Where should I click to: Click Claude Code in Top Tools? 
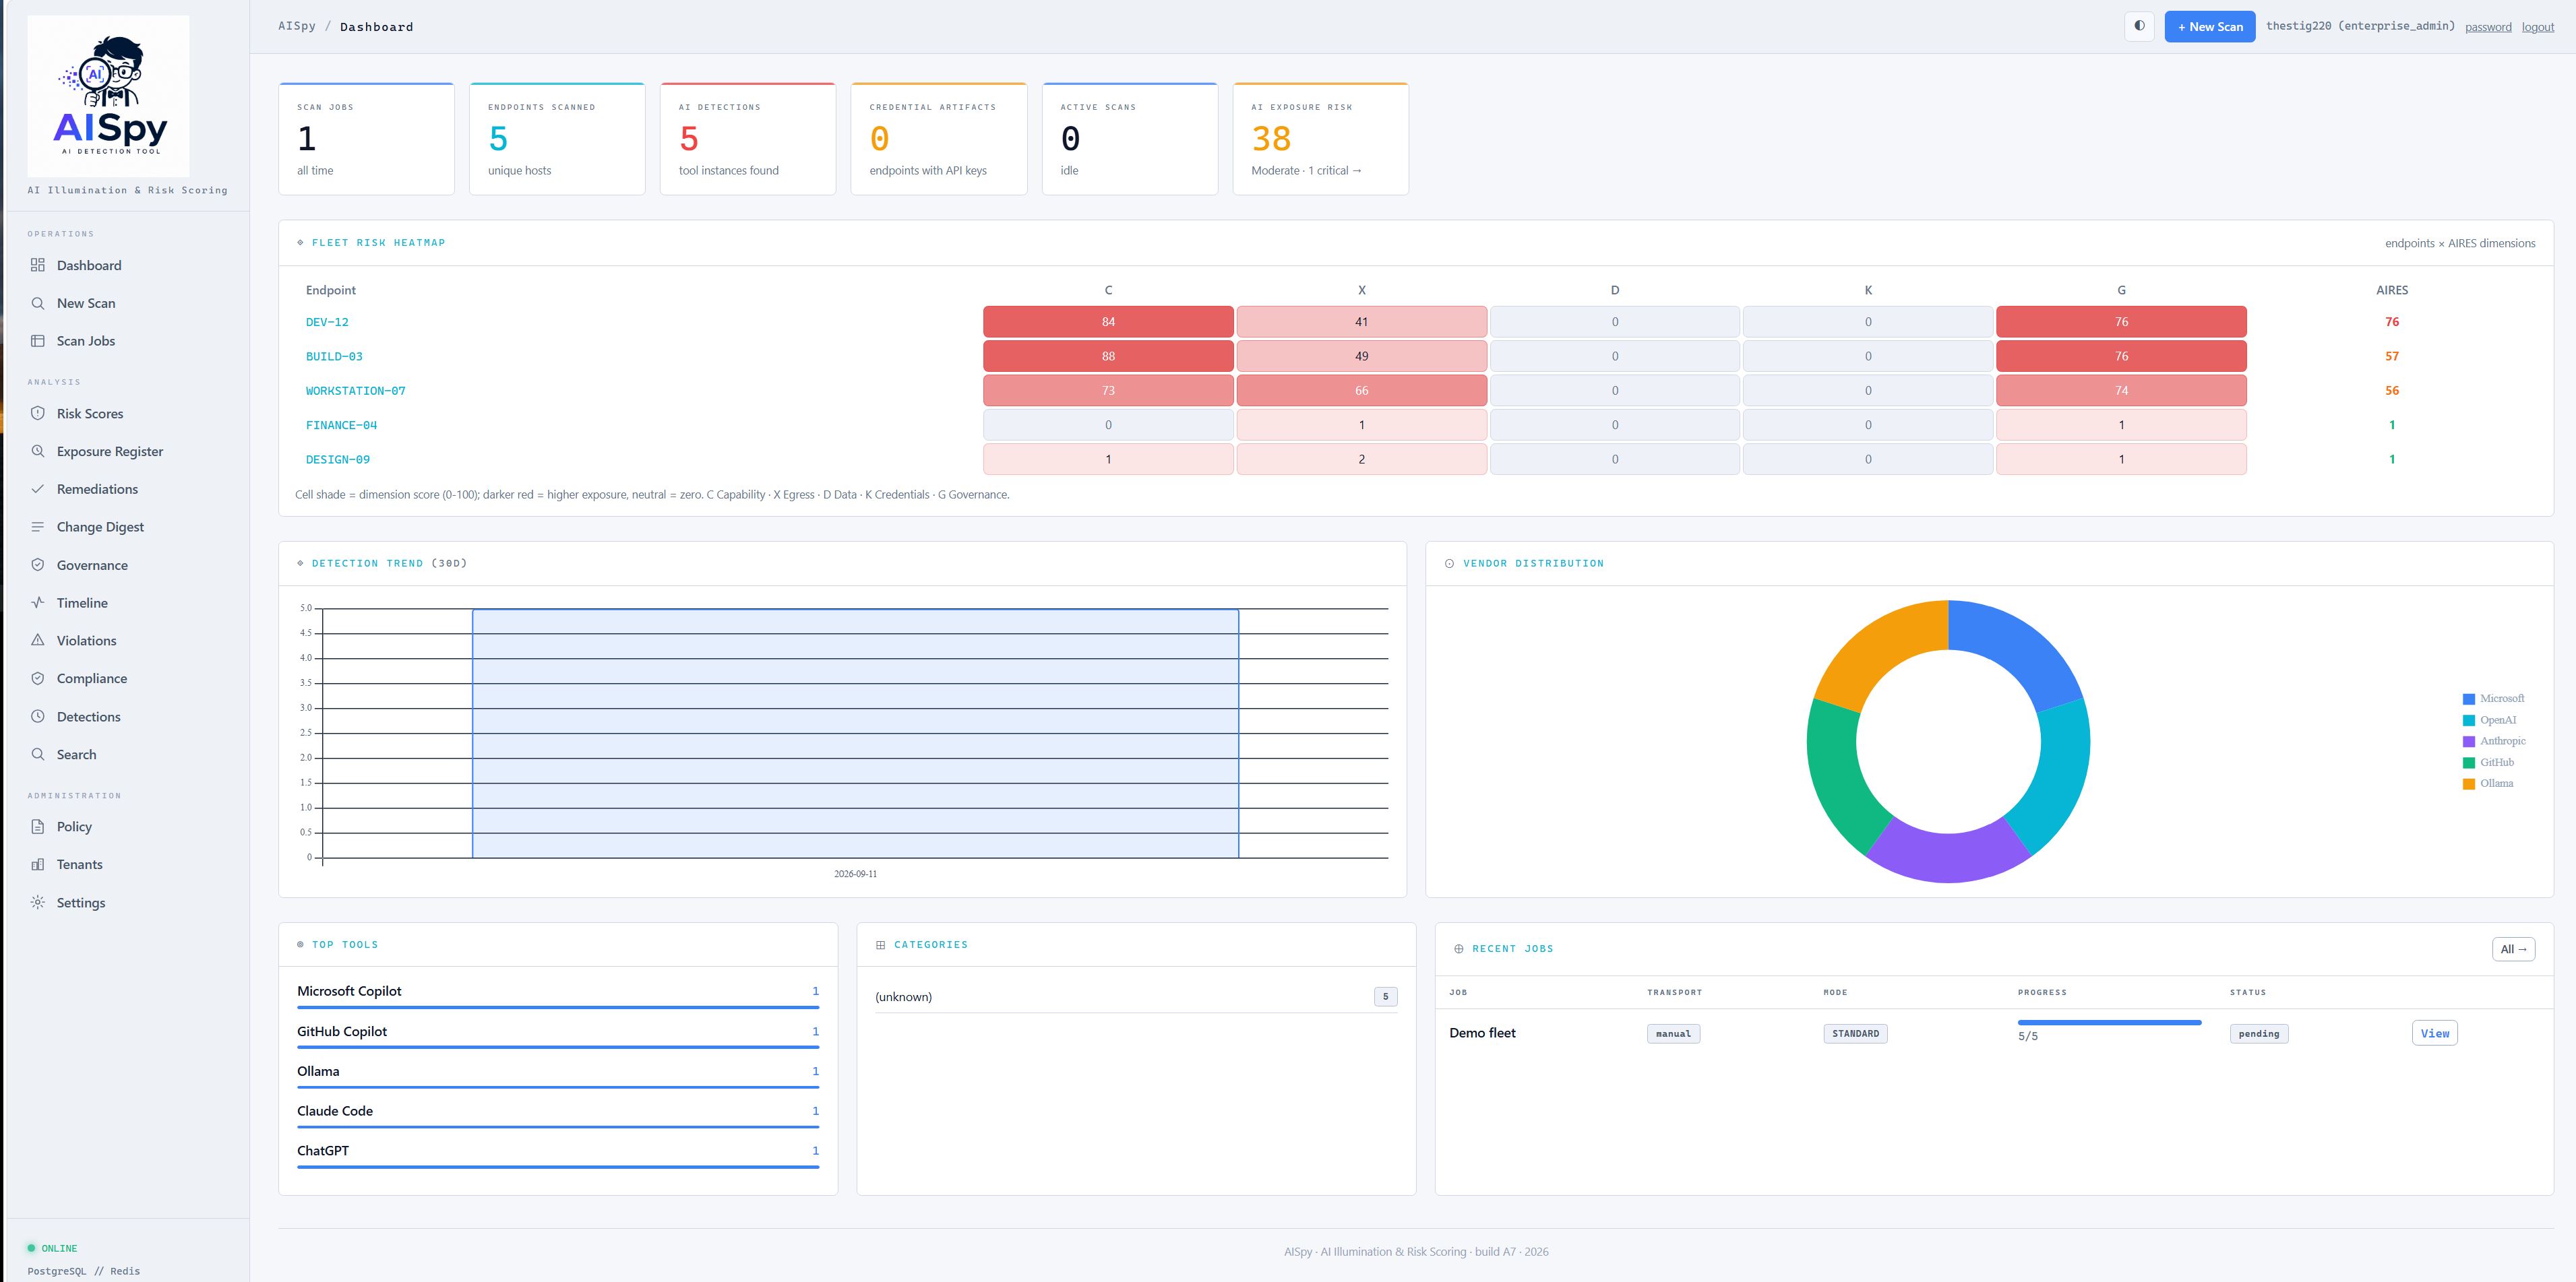tap(335, 1110)
